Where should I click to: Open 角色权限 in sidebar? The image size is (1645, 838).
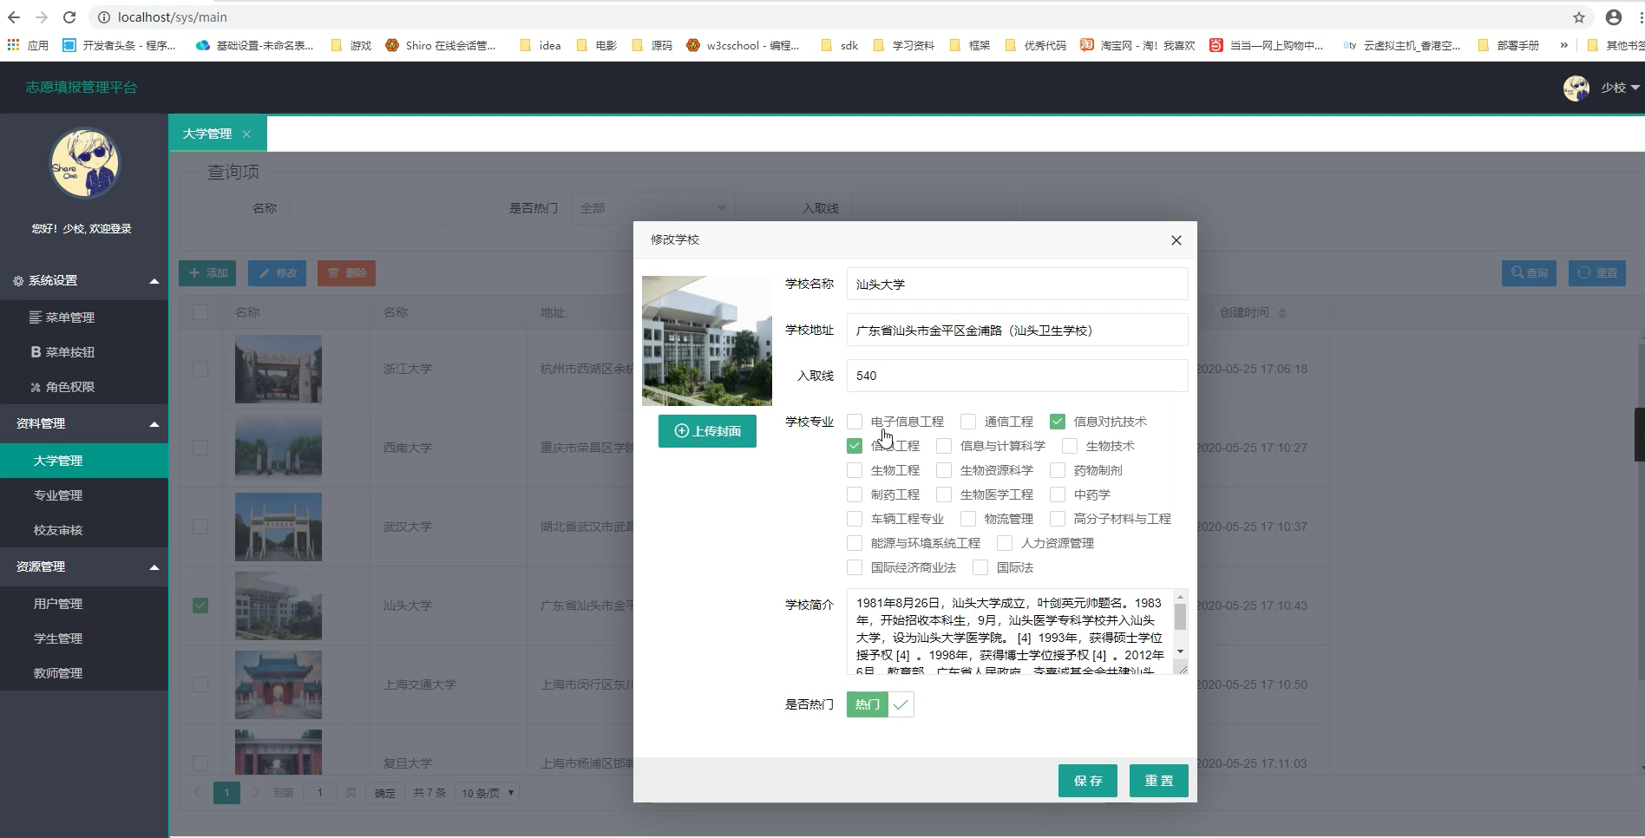click(84, 387)
